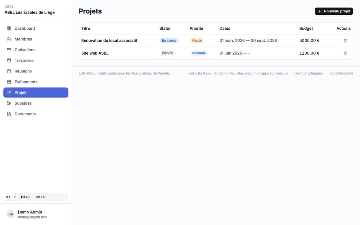
Task: Click the Réunions calendar icon
Action: coord(9,71)
